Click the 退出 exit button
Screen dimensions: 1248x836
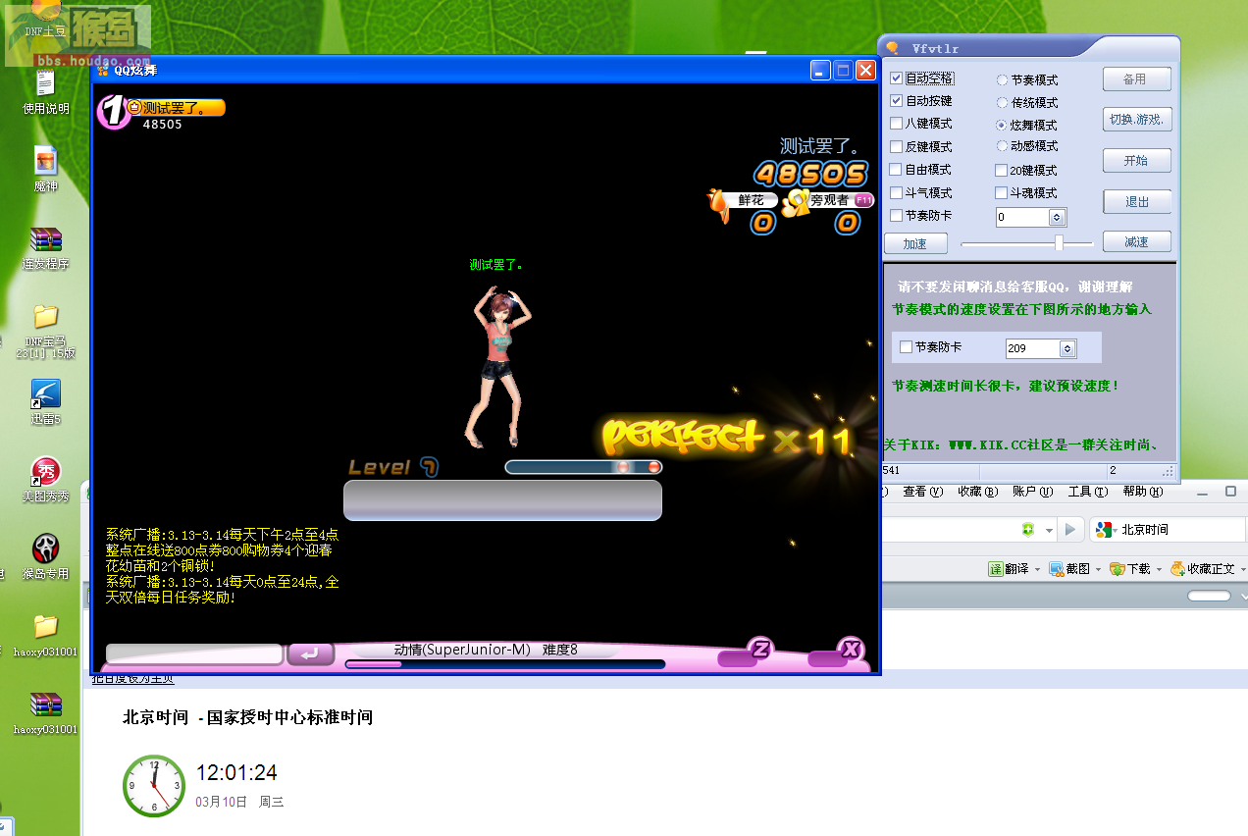[x=1137, y=202]
